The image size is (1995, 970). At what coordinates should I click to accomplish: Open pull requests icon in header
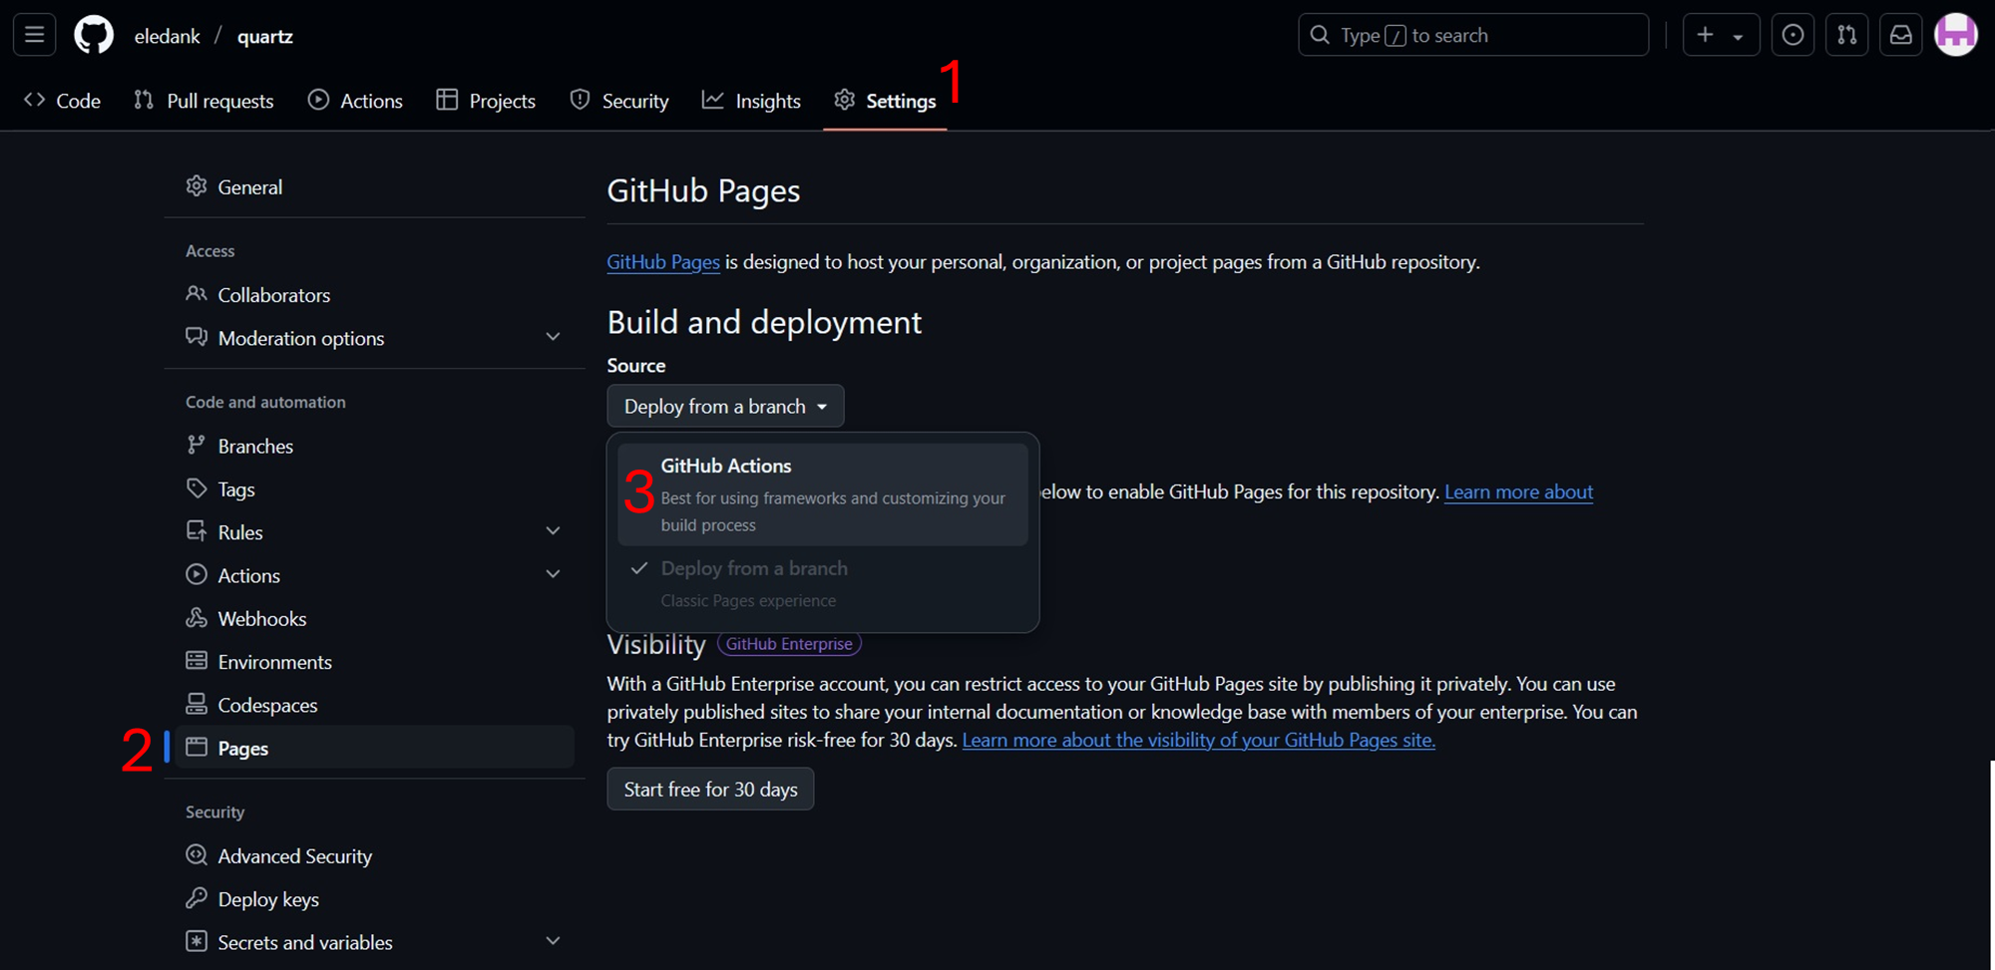click(x=1846, y=35)
